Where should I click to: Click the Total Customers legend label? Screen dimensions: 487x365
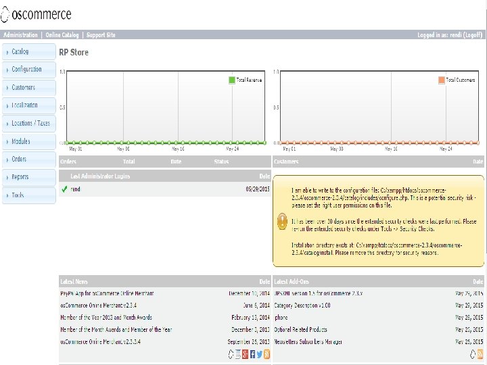[461, 80]
